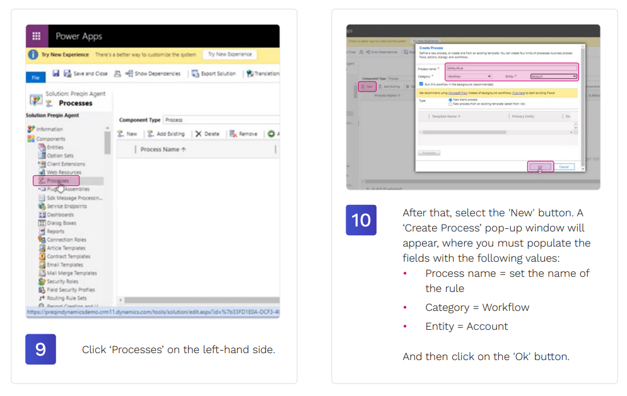The height and width of the screenshot is (396, 627).
Task: Select Dialog Boxes in the tree
Action: [57, 223]
